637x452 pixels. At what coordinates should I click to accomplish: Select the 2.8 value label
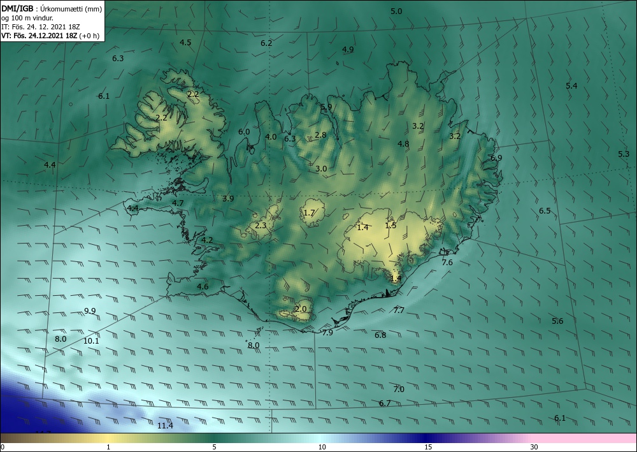[320, 135]
